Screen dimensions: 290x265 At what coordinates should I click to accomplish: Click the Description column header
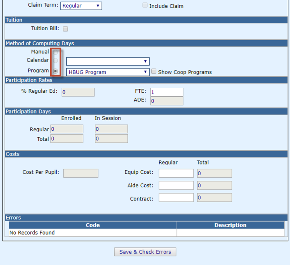pyautogui.click(x=230, y=225)
